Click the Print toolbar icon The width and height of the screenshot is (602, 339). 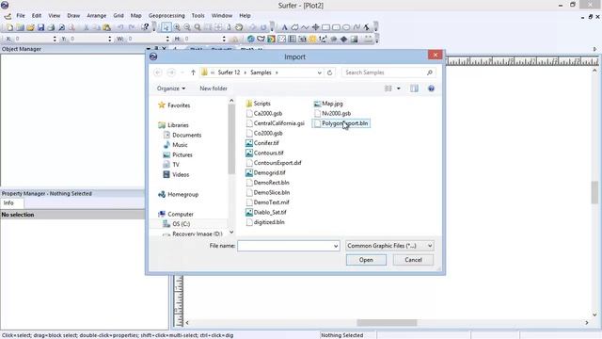51,27
